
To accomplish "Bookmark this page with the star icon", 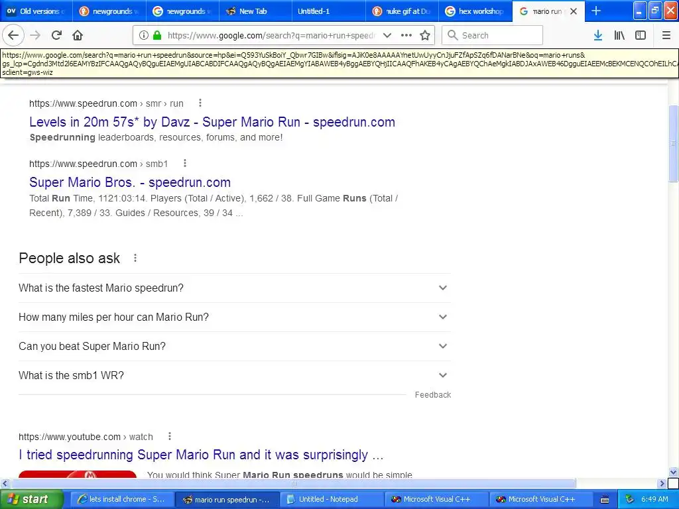I will [x=425, y=36].
